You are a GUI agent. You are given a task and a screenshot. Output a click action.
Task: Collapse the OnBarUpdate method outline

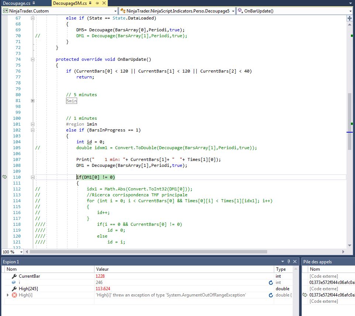point(32,59)
